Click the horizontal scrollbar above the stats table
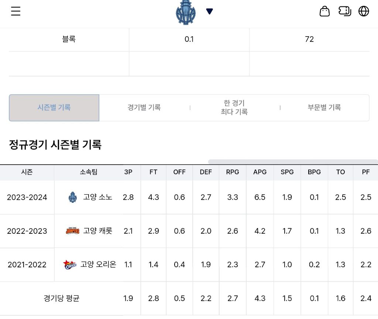 [x=292, y=162]
